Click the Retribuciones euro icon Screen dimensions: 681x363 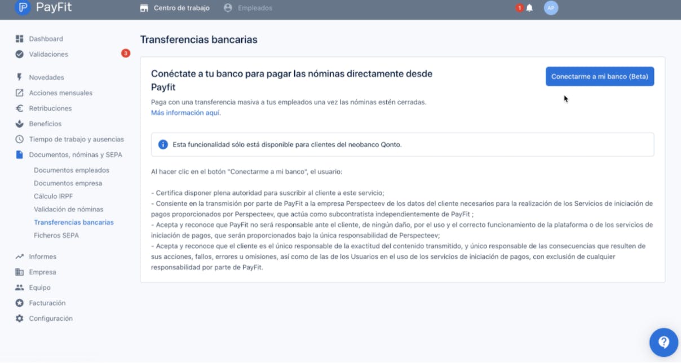point(20,108)
